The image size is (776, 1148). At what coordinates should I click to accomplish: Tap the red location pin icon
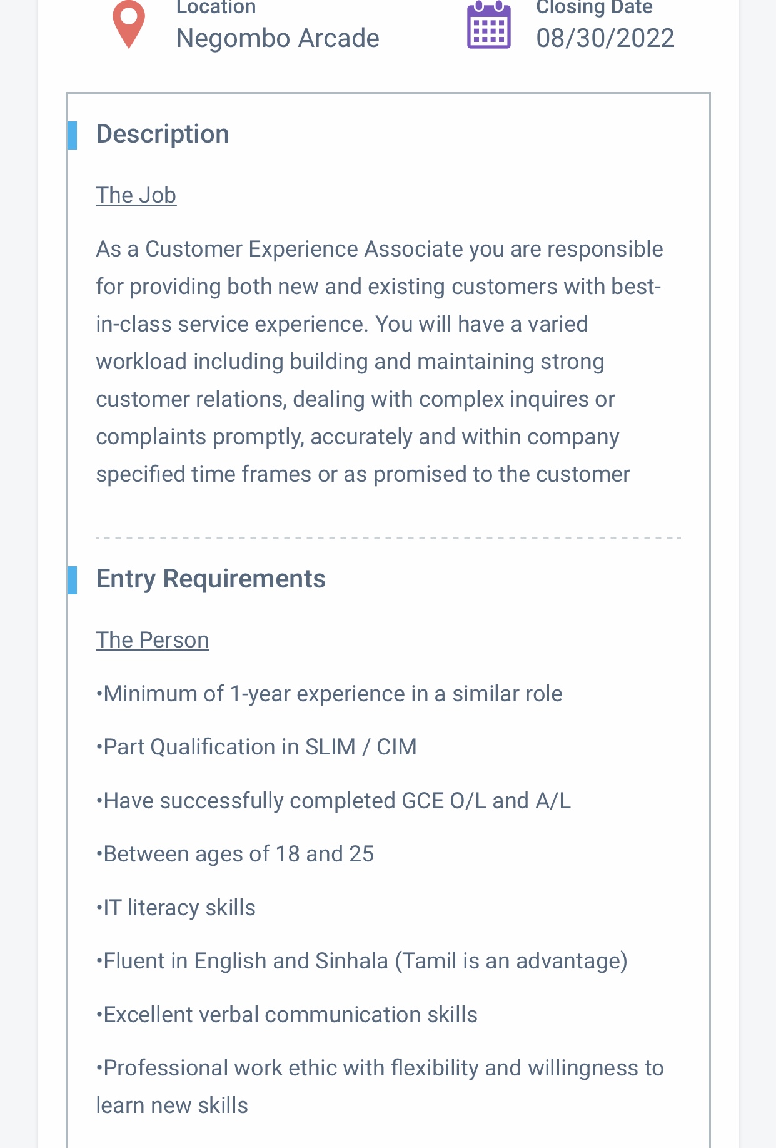point(129,24)
